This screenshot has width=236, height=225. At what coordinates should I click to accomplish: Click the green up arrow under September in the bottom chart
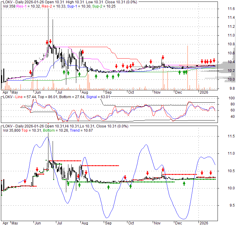[x=108, y=187]
